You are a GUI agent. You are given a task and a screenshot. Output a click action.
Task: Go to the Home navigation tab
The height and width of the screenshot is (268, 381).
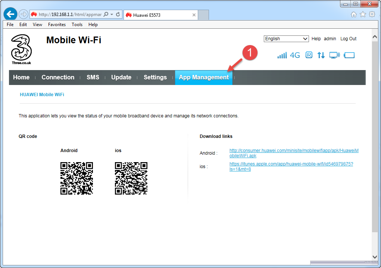click(21, 78)
